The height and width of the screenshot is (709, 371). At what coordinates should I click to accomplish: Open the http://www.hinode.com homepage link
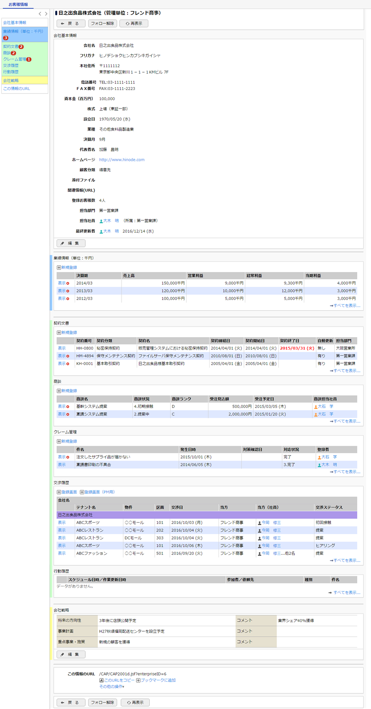(x=122, y=160)
